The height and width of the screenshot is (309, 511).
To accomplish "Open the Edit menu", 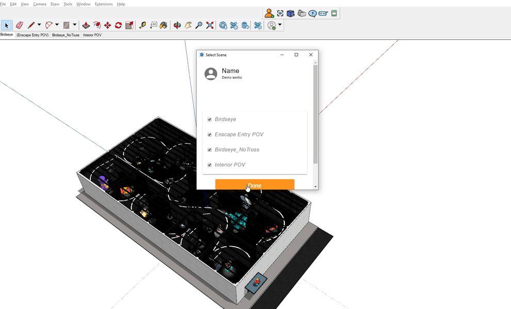I will 13,4.
